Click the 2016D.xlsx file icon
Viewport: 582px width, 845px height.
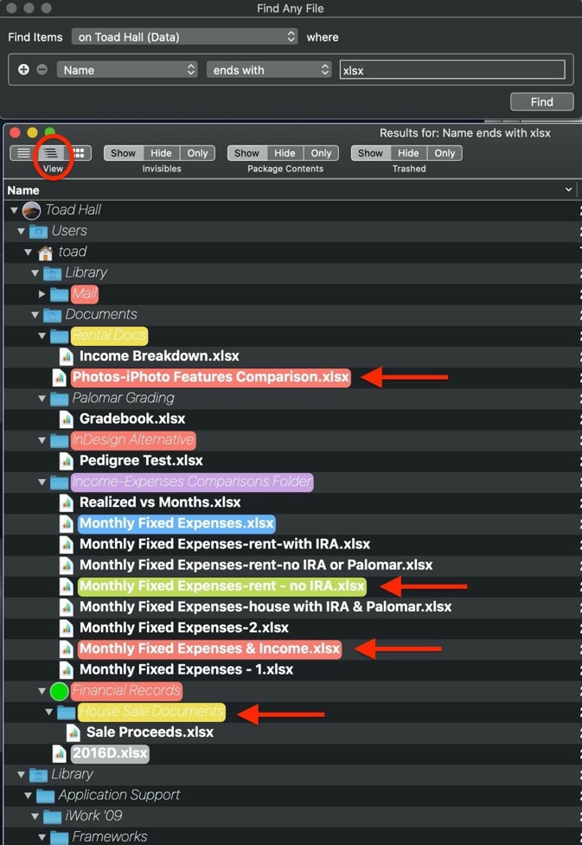pos(60,753)
